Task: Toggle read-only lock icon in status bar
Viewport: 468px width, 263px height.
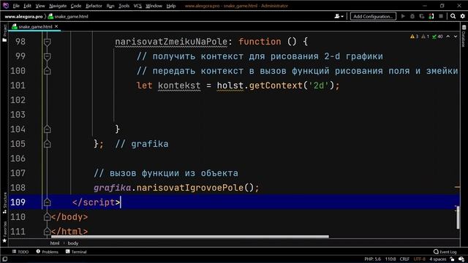Action: pyautogui.click(x=452, y=259)
